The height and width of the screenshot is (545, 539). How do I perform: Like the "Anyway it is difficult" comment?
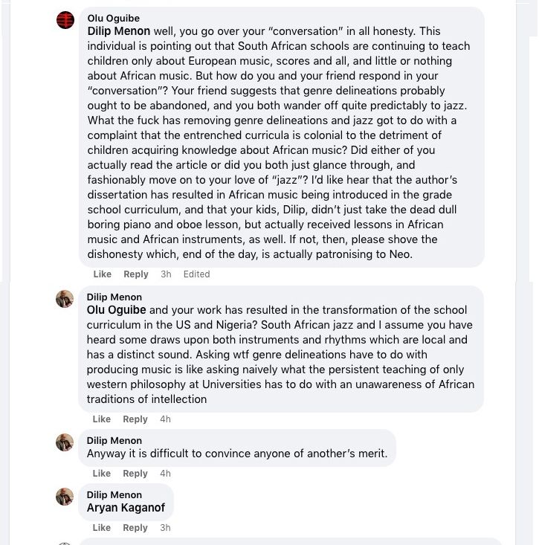102,474
